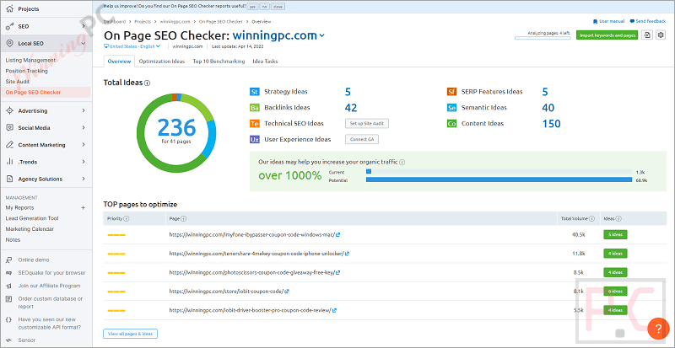Click the Backlinks Ideas 'Ba' badge
Image resolution: width=675 pixels, height=348 pixels.
[255, 108]
